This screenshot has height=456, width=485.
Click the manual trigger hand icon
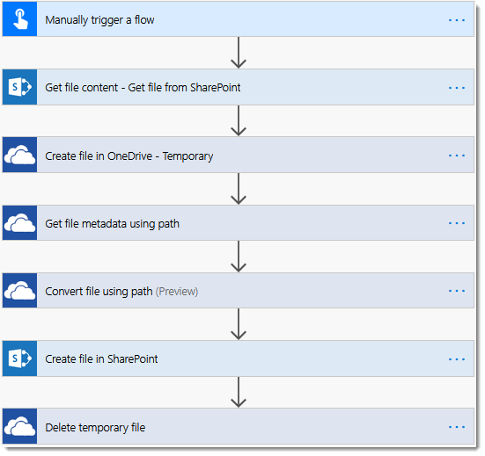tap(19, 19)
